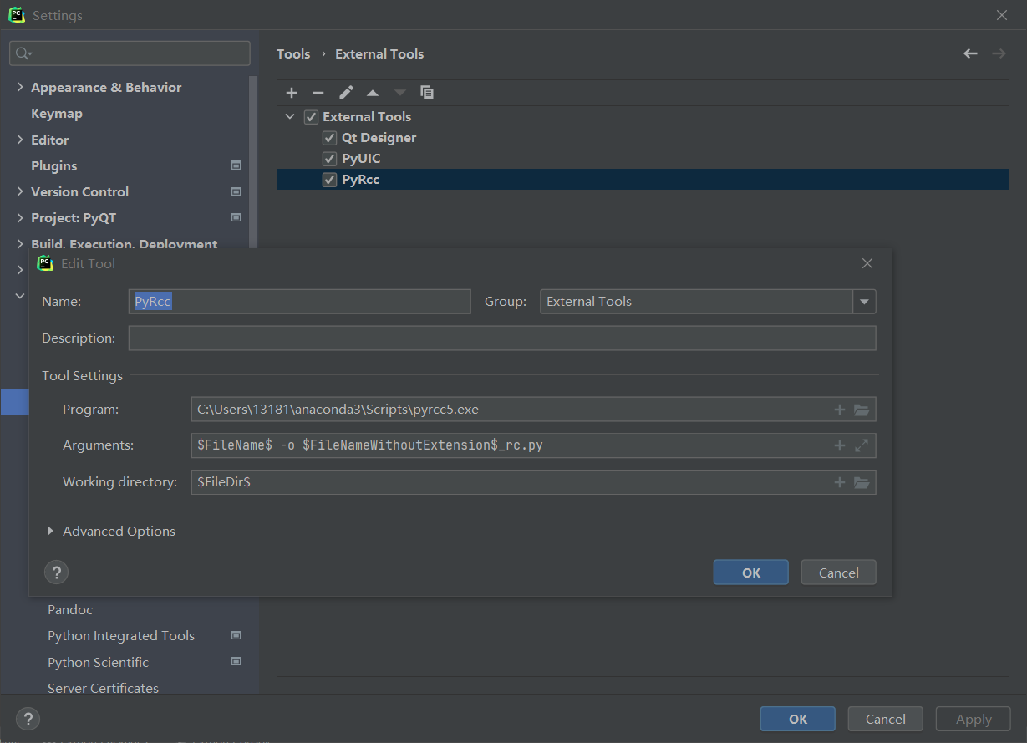Viewport: 1027px width, 743px height.
Task: Click the Working directory field
Action: pos(533,482)
